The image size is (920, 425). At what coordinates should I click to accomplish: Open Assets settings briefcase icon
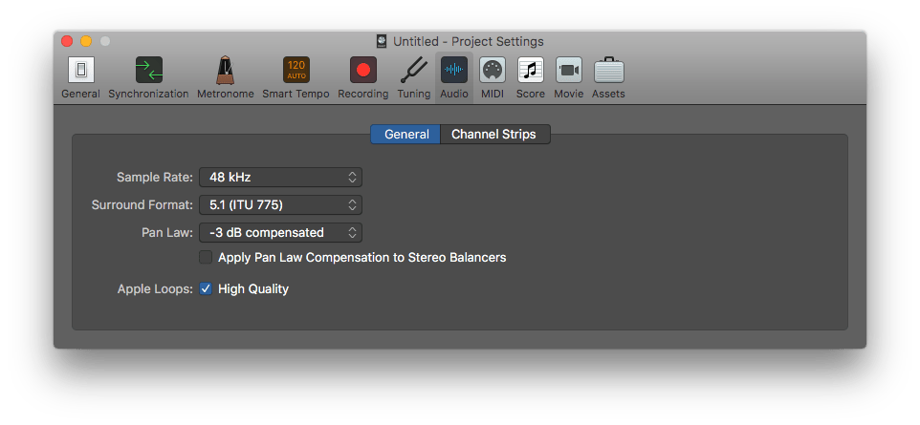pos(608,71)
